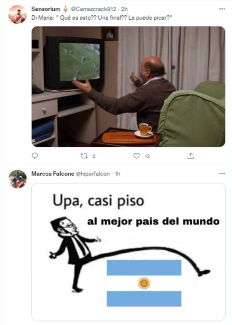The image size is (232, 325).
Task: Share the Sensorium tweet
Action: point(191,156)
